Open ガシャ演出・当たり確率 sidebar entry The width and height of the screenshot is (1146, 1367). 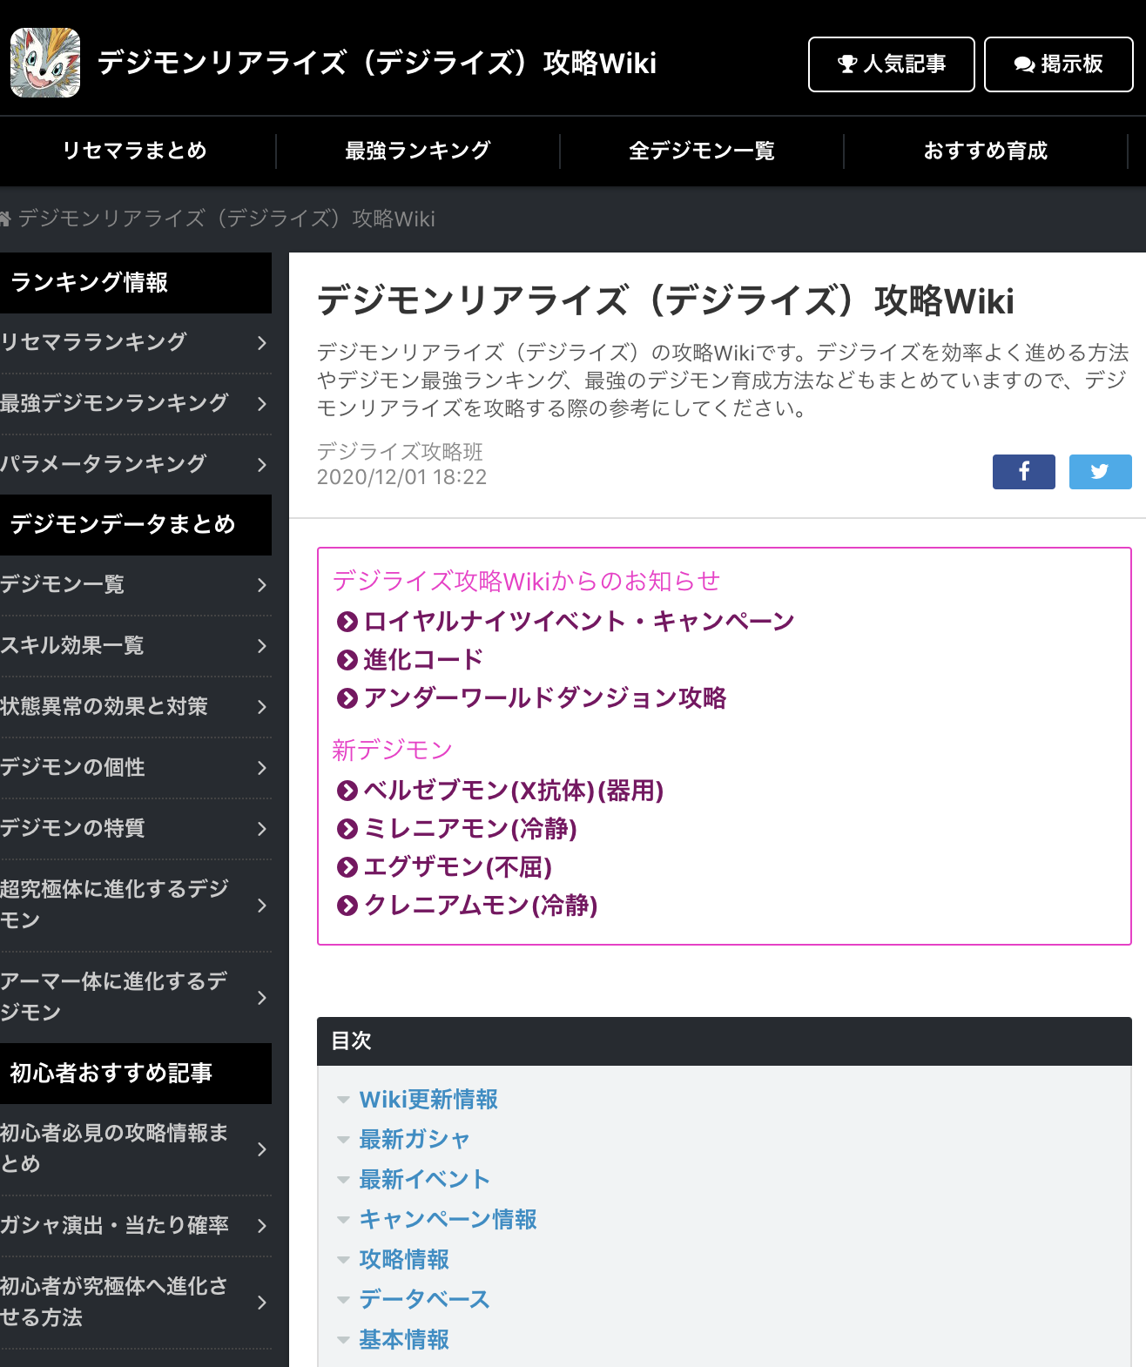(x=136, y=1226)
